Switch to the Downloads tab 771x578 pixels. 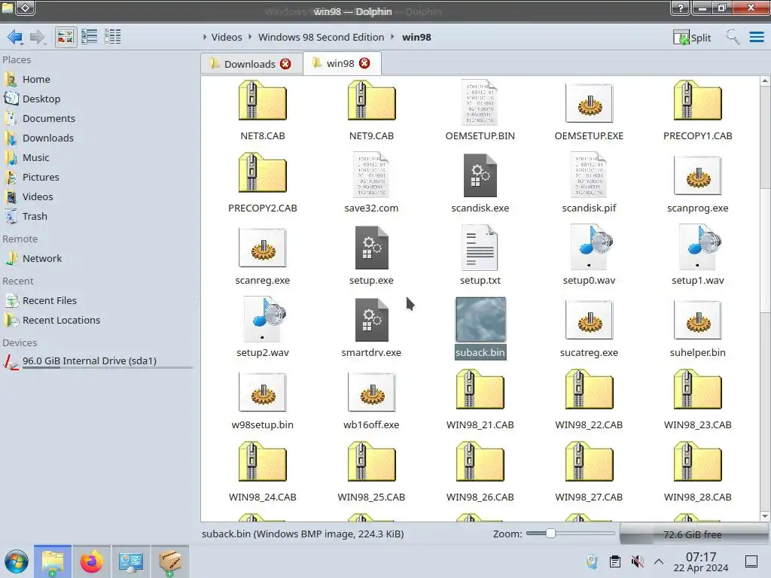point(249,64)
